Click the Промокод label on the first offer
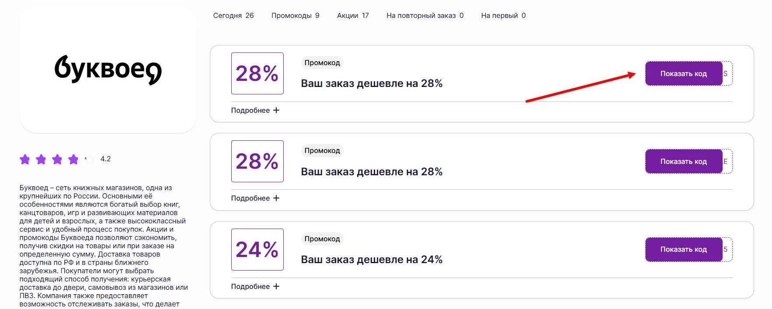This screenshot has width=772, height=309. [x=323, y=62]
